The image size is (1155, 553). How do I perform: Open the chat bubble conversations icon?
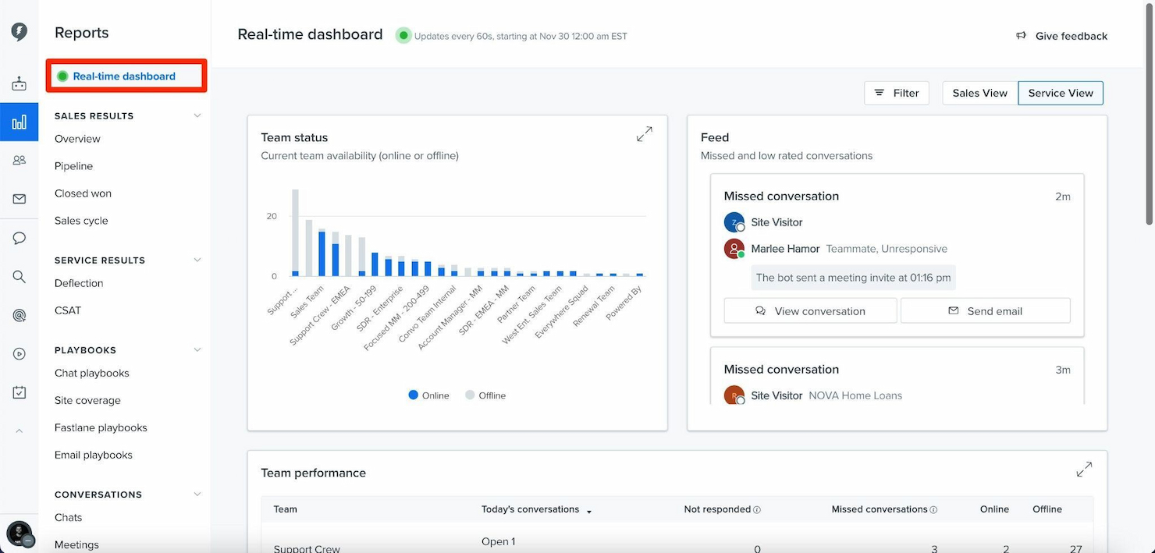pos(20,237)
